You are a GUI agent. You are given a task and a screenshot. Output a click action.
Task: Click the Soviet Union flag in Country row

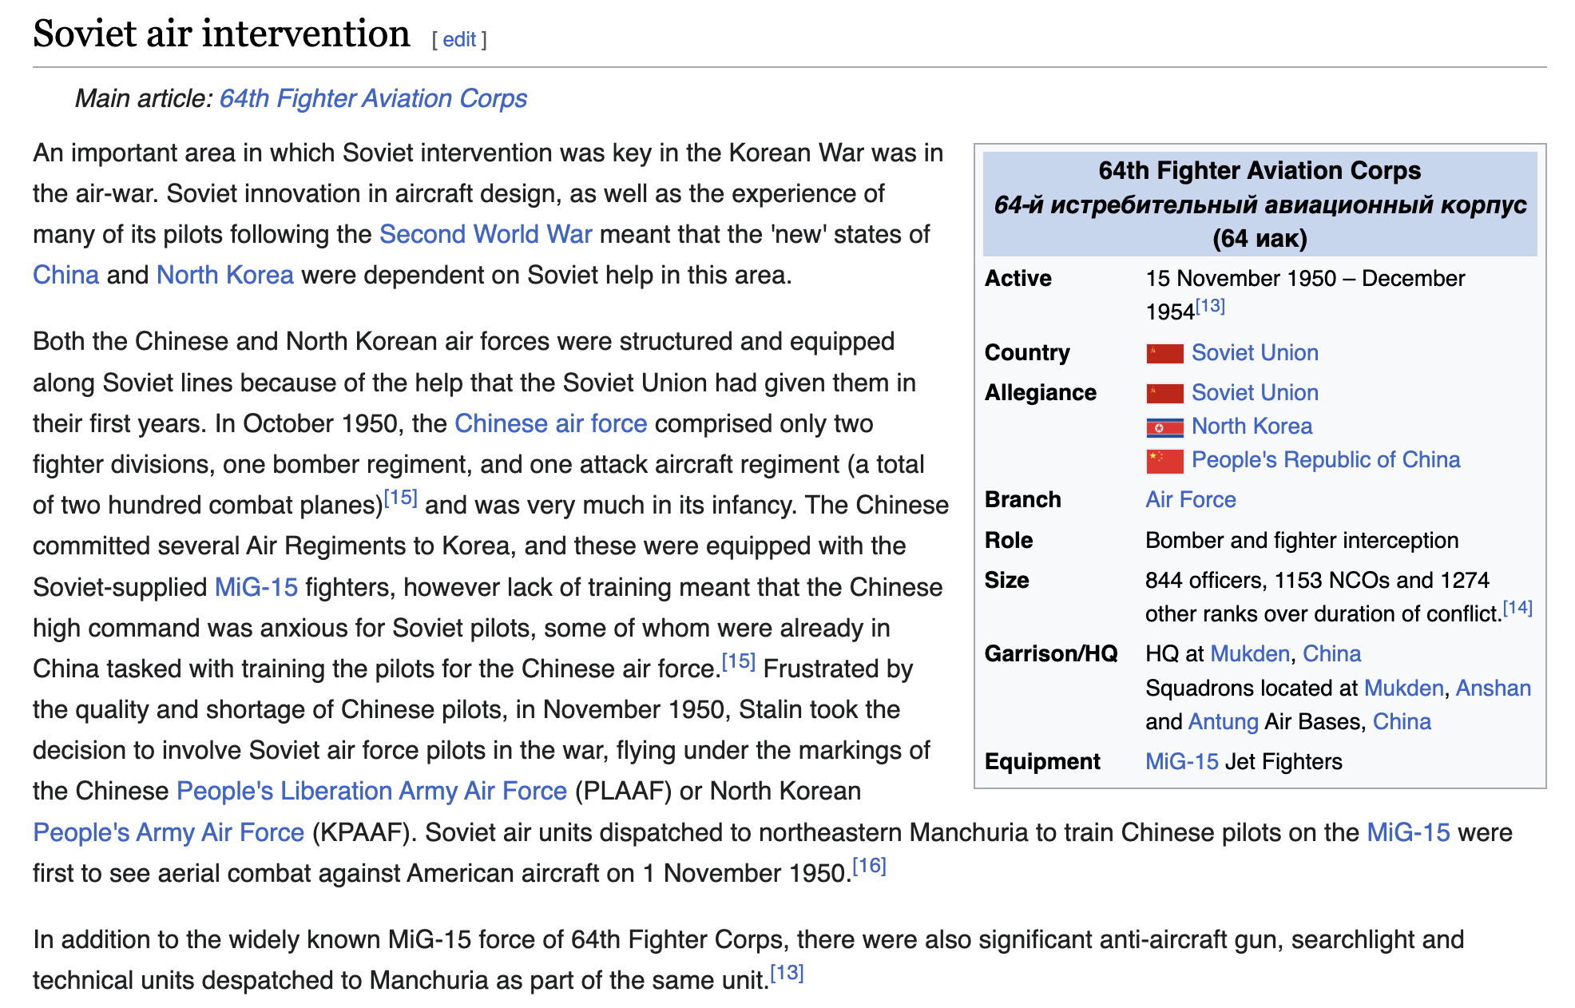coord(1164,353)
